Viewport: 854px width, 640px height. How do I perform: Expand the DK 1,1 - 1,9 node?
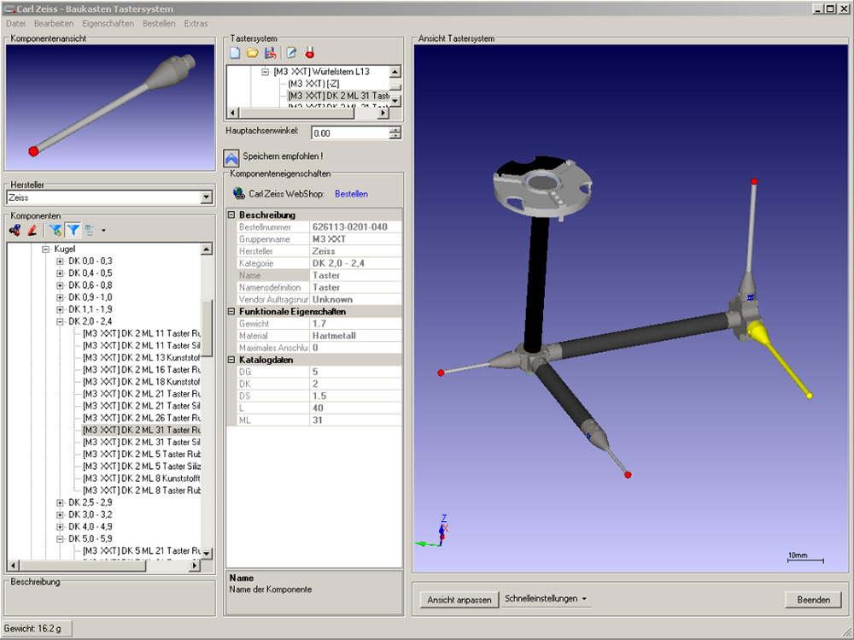[60, 309]
